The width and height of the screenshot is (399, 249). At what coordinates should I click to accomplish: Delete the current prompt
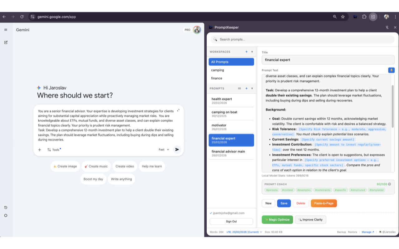(301, 203)
